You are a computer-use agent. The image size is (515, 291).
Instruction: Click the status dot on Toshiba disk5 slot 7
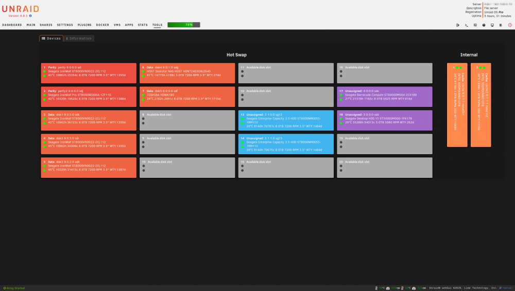click(143, 95)
